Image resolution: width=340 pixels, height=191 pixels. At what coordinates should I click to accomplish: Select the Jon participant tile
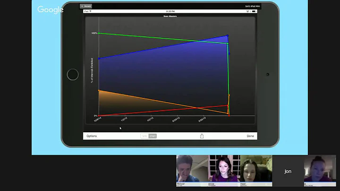288,171
